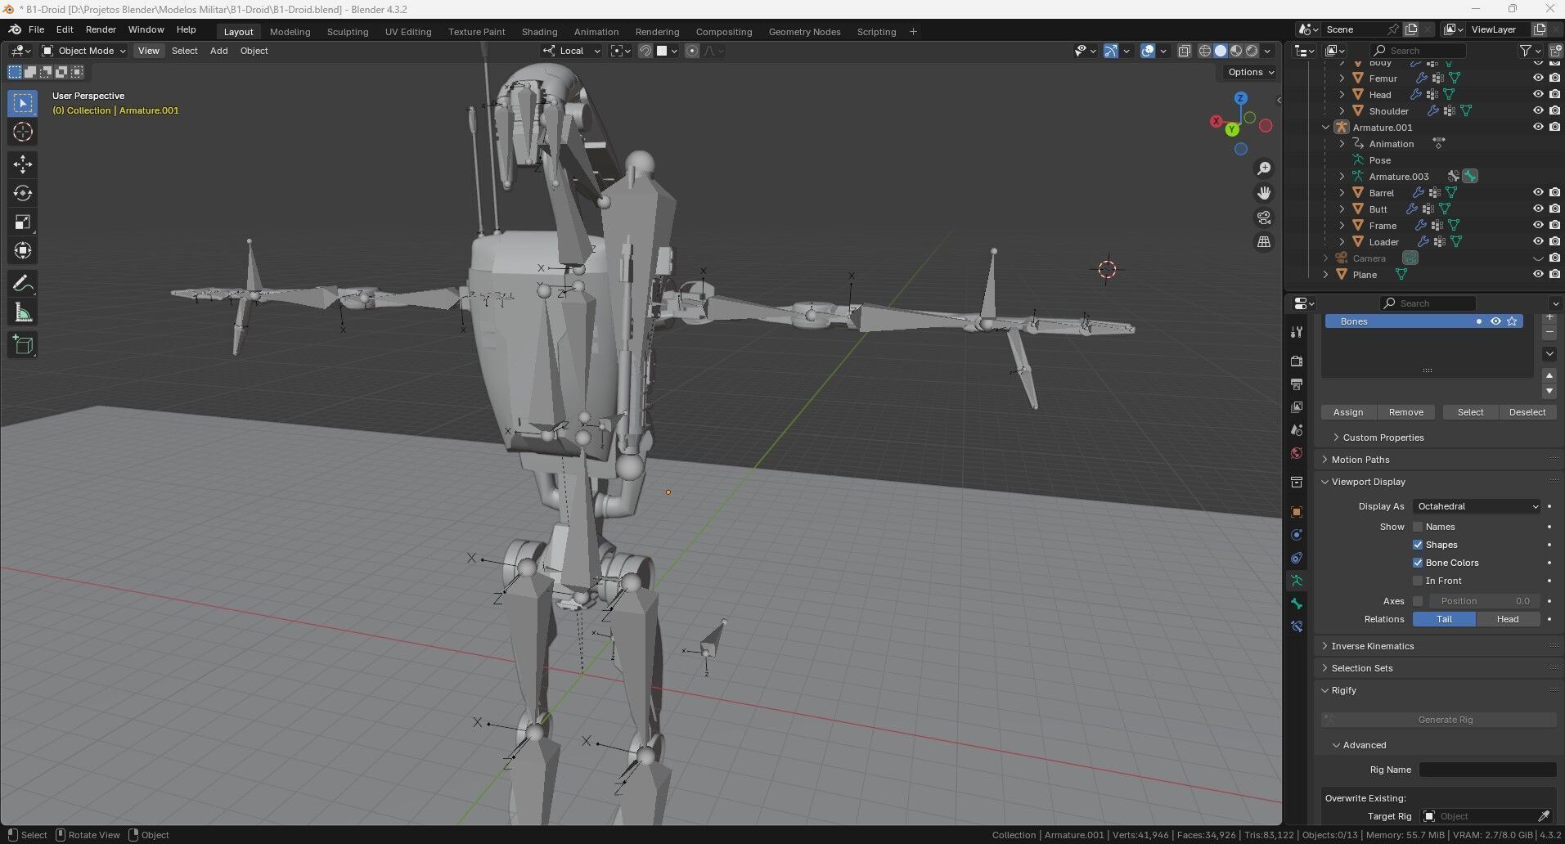Expand the Selection Sets panel
Viewport: 1565px width, 844px height.
coord(1361,668)
